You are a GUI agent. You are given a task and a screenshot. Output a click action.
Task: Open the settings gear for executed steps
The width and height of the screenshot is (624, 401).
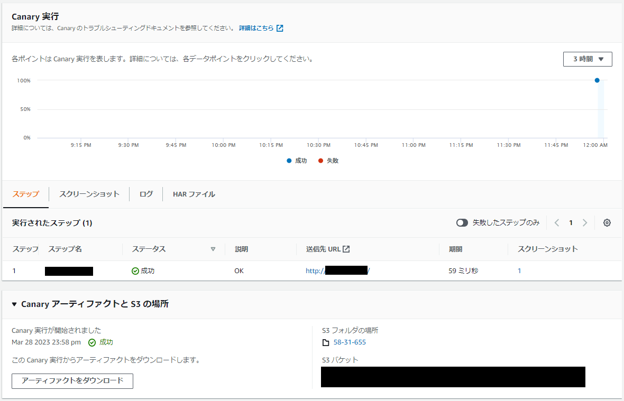[x=607, y=222]
